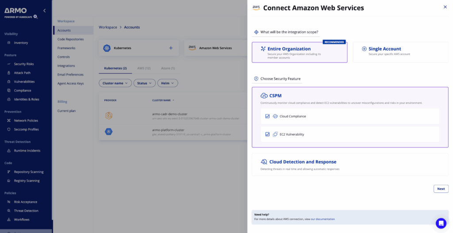453x233 pixels.
Task: Open the Cluster name filter dropdown
Action: coord(115,83)
